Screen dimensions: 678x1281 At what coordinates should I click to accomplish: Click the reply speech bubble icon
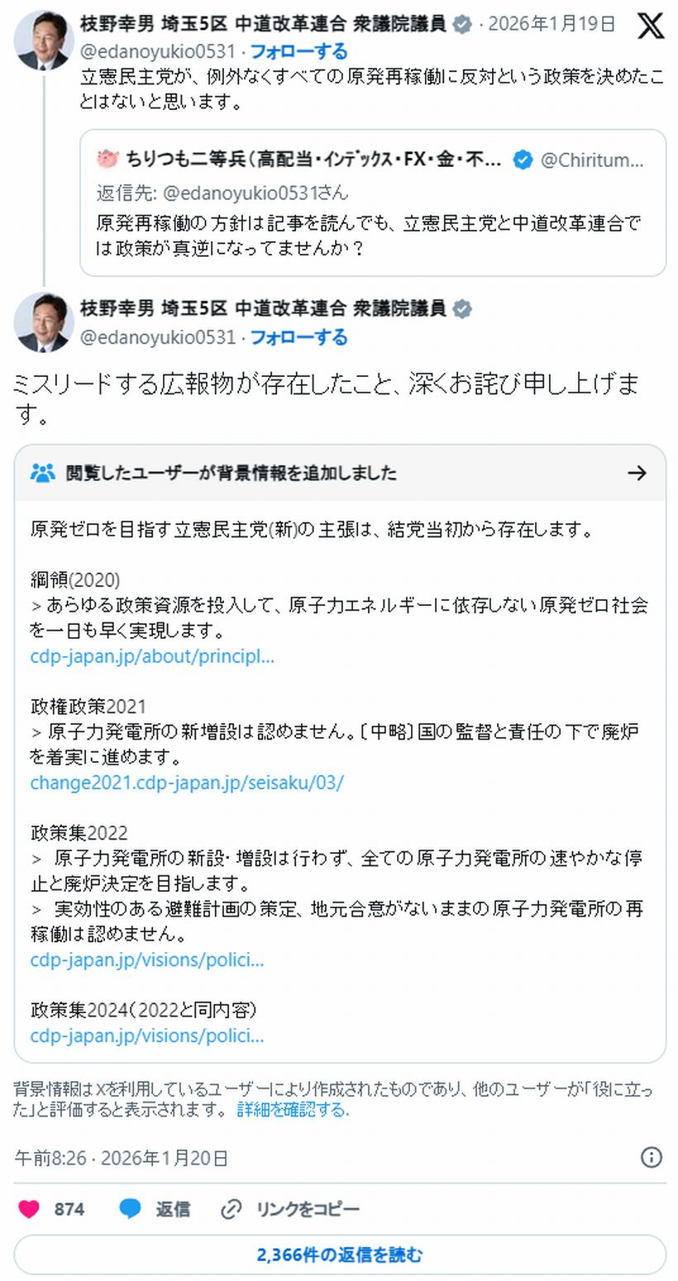130,1209
